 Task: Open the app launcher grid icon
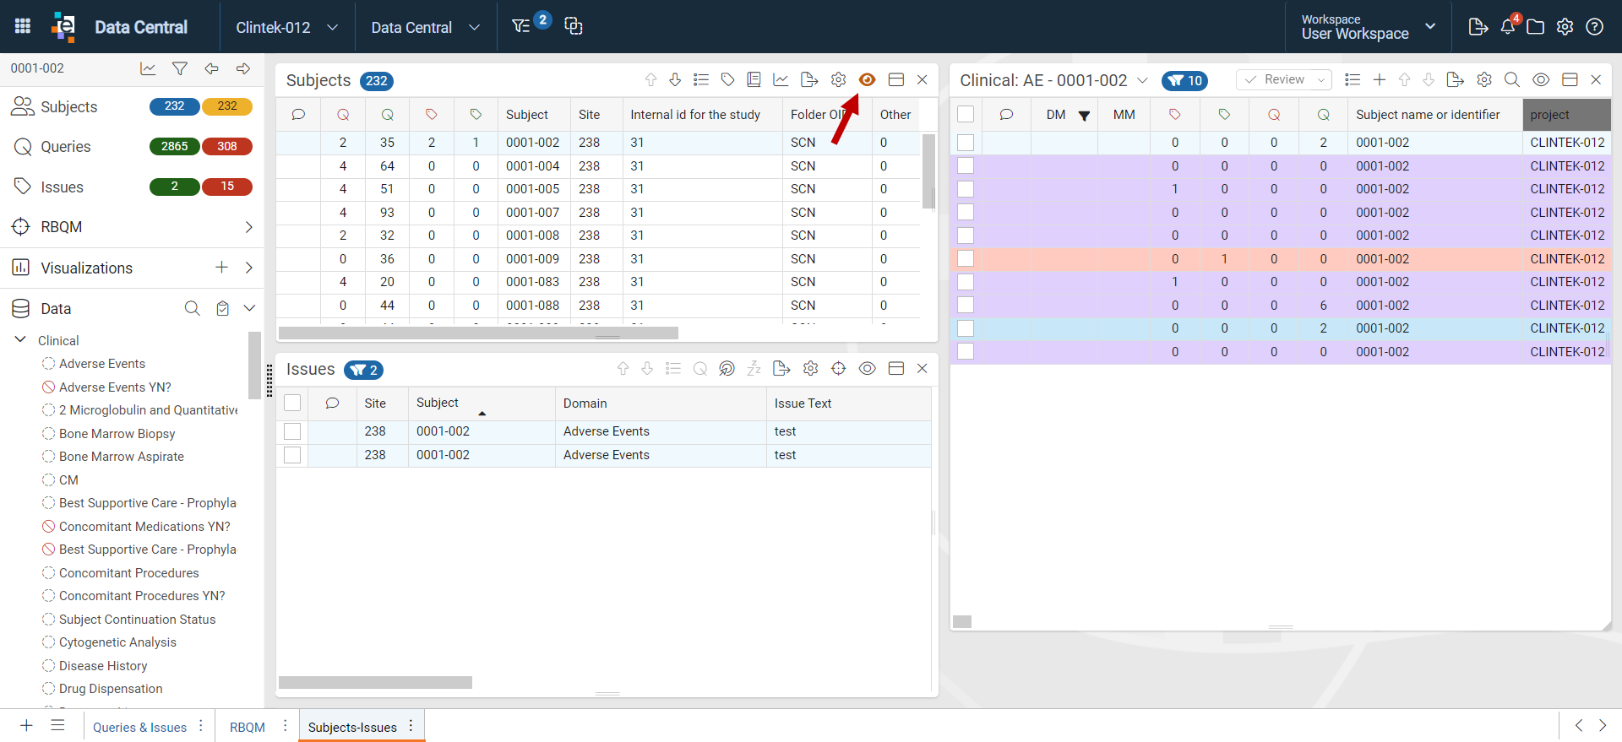point(23,26)
